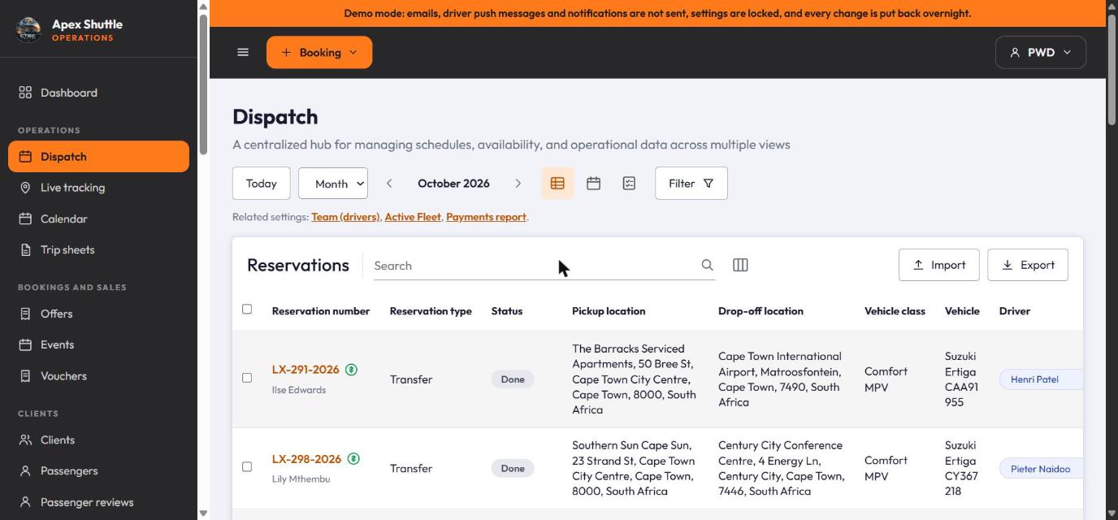This screenshot has height=520, width=1118.
Task: Click the Henri Patel driver tag
Action: pos(1041,379)
